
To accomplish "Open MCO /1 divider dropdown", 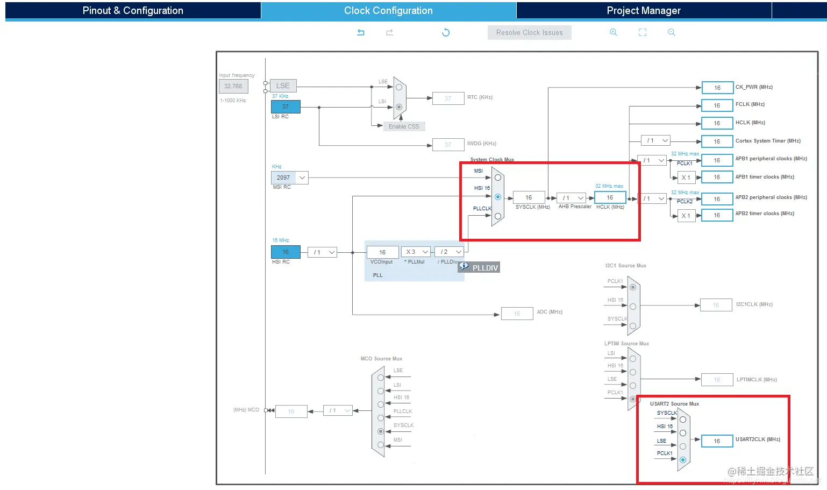I will [x=338, y=410].
